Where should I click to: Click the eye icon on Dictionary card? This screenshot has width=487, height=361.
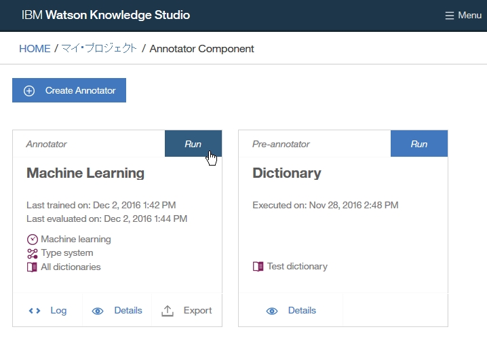click(272, 311)
